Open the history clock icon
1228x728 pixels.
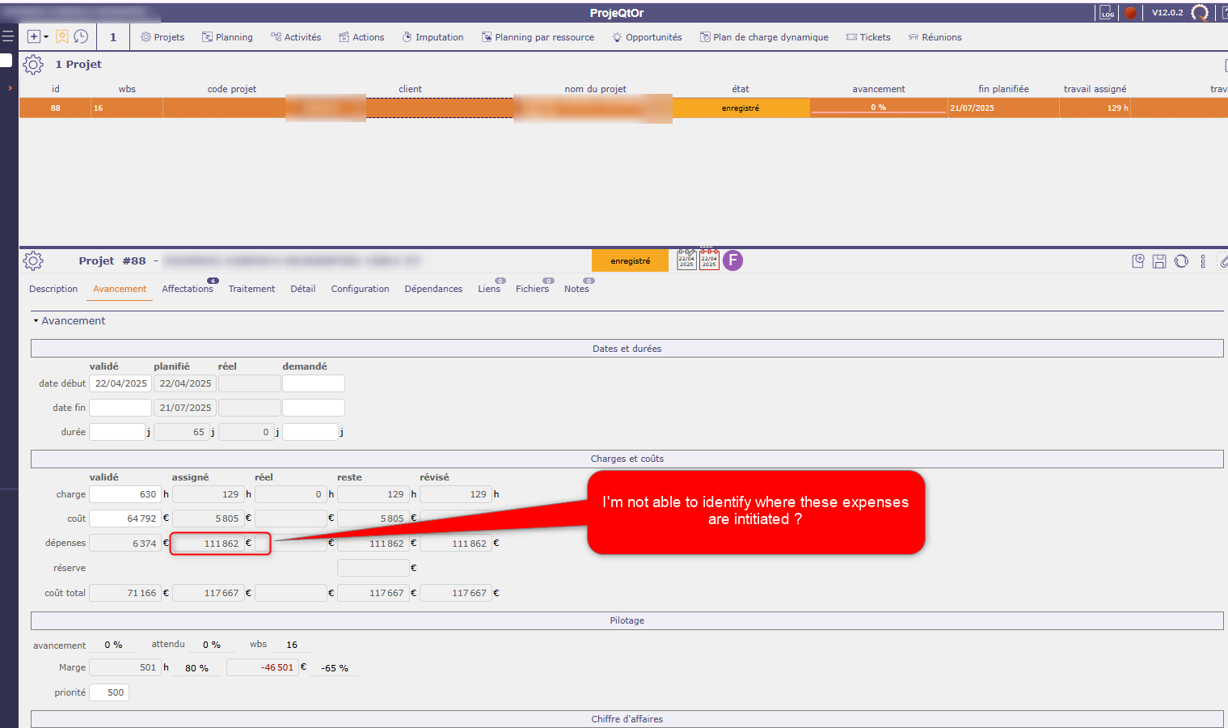click(81, 36)
